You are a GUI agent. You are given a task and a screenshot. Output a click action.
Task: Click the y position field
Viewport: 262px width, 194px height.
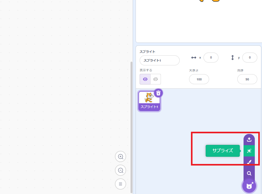tap(249, 58)
